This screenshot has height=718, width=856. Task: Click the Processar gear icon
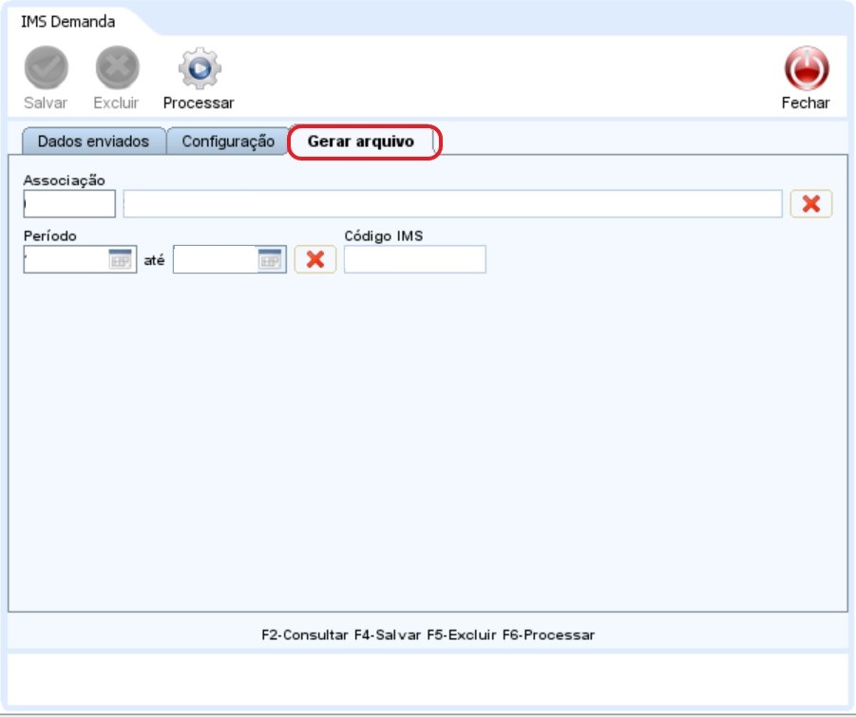[x=199, y=68]
